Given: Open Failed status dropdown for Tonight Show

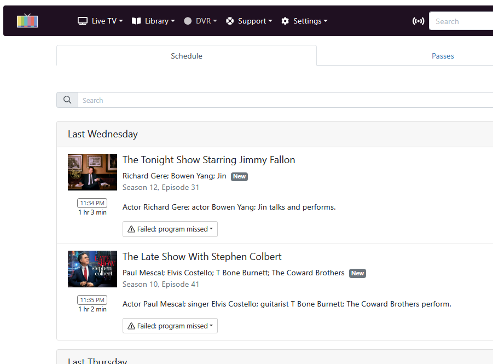Looking at the screenshot, I should pos(170,229).
